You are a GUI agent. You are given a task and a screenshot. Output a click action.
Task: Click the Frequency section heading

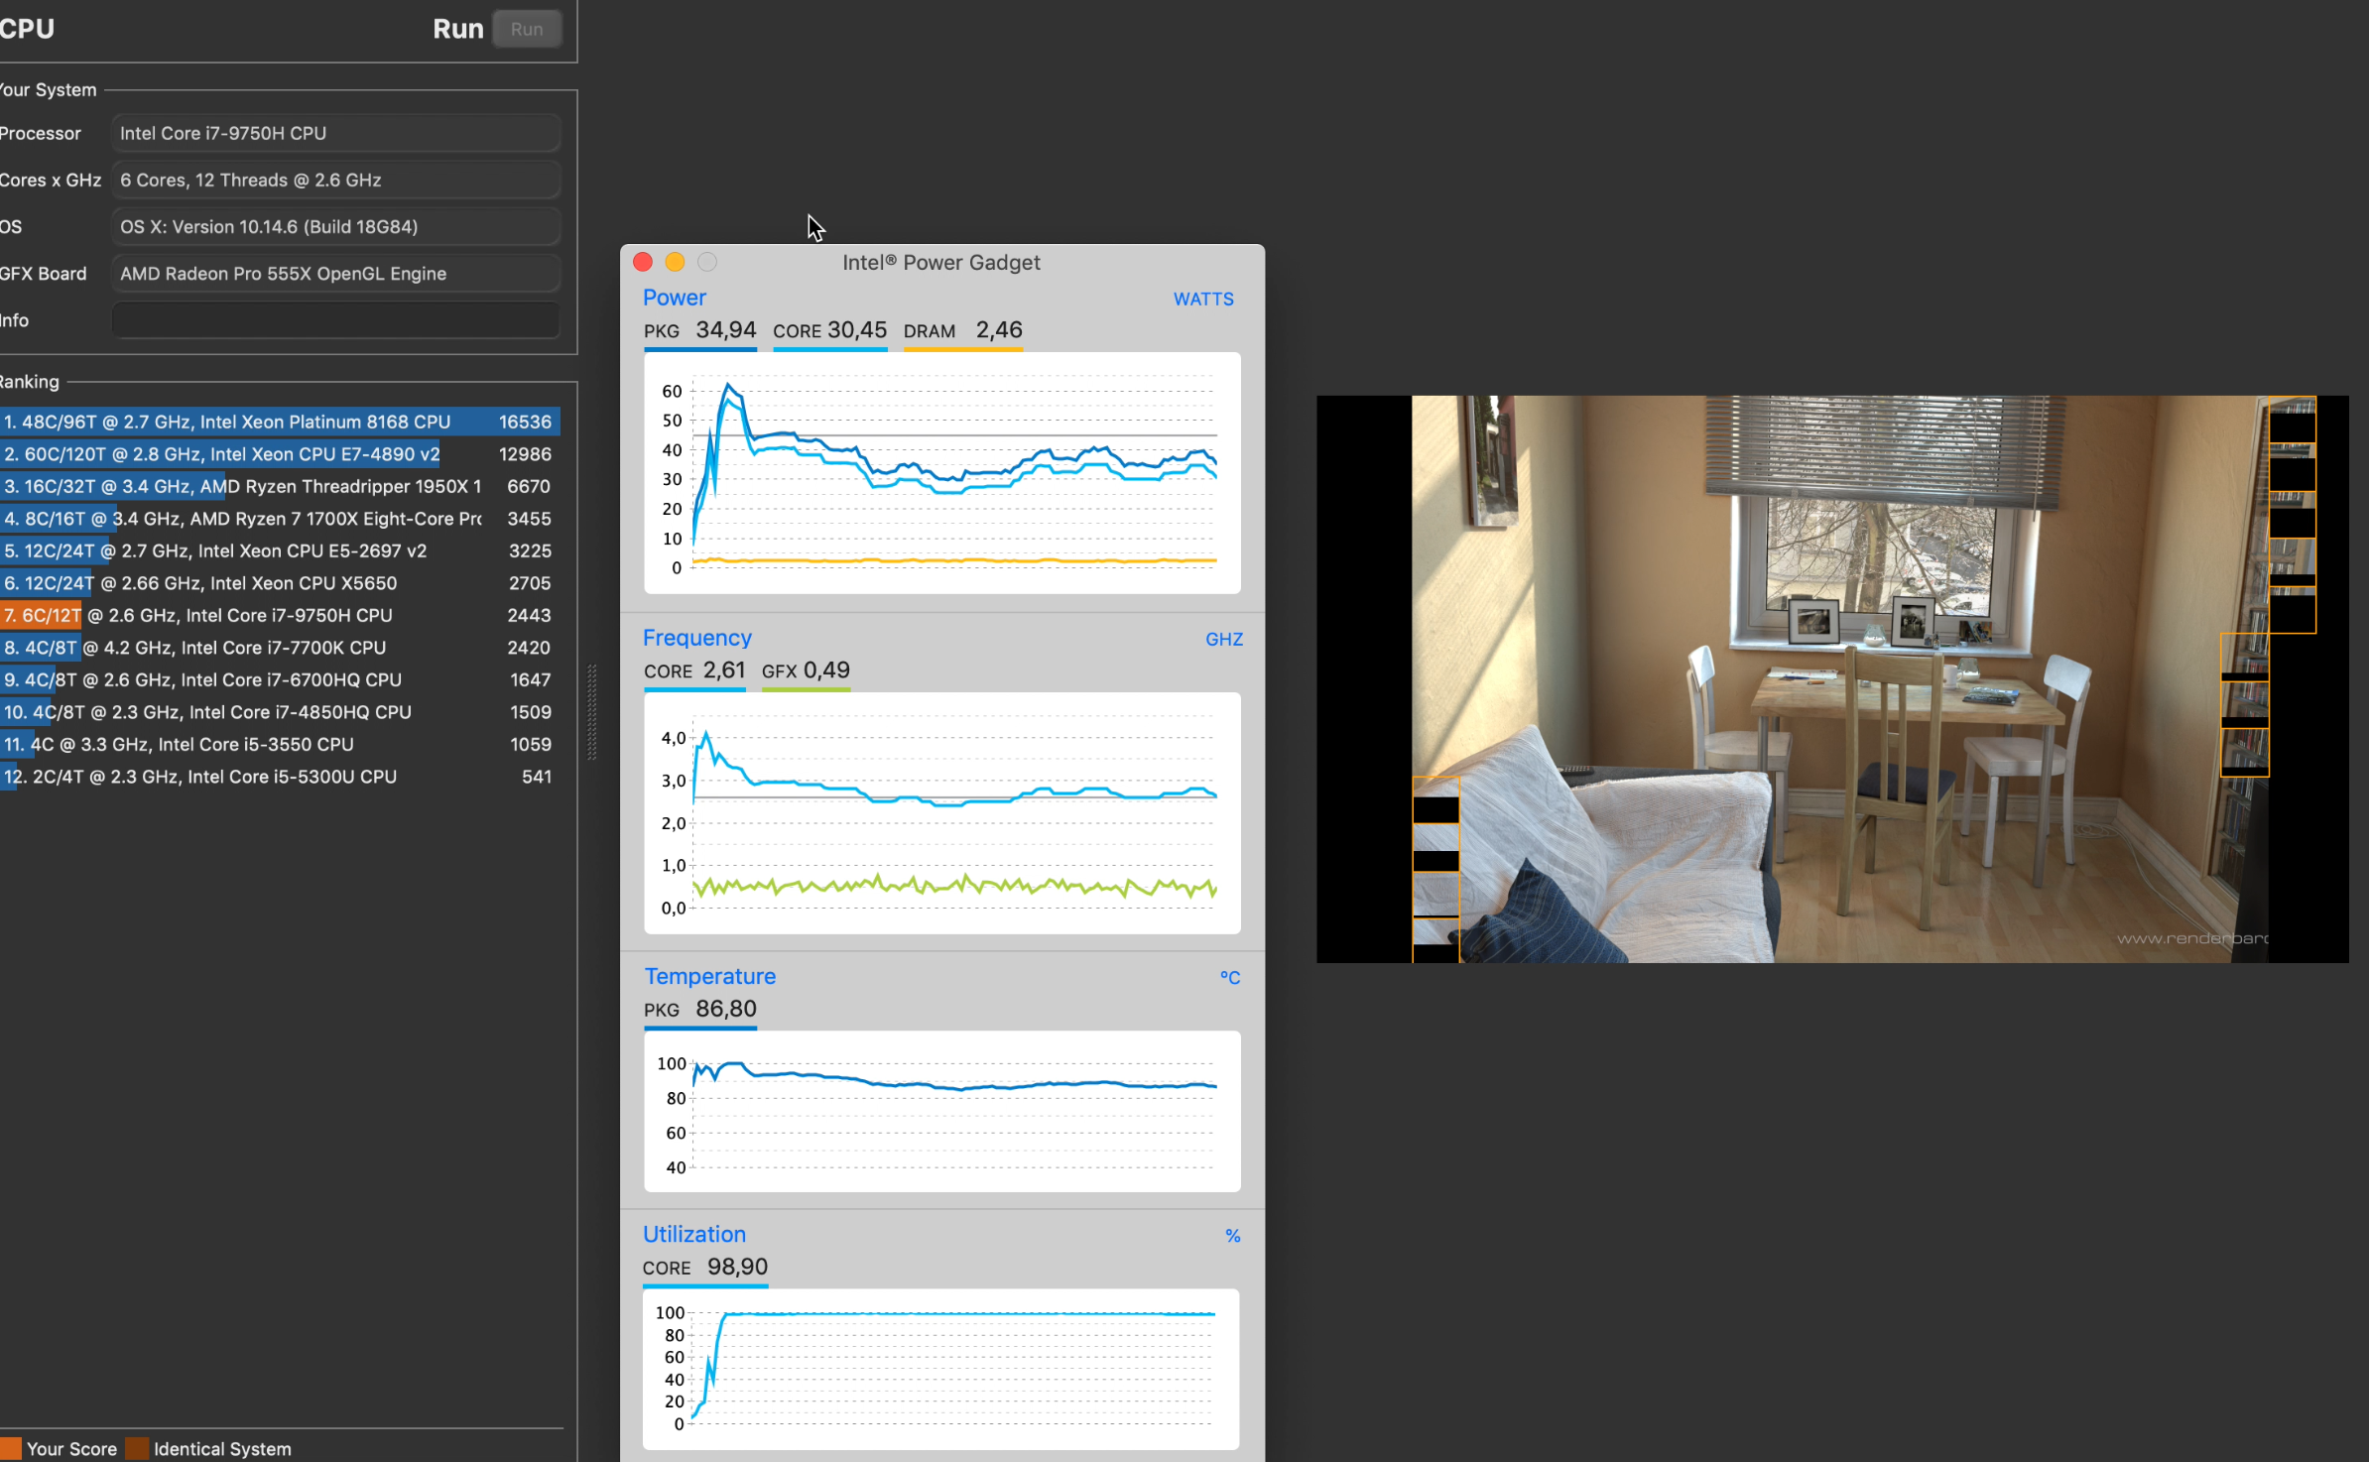click(697, 638)
